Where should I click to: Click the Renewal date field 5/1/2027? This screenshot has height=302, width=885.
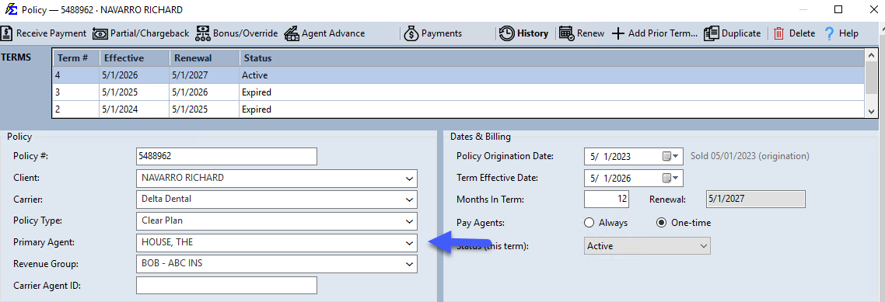click(x=756, y=199)
